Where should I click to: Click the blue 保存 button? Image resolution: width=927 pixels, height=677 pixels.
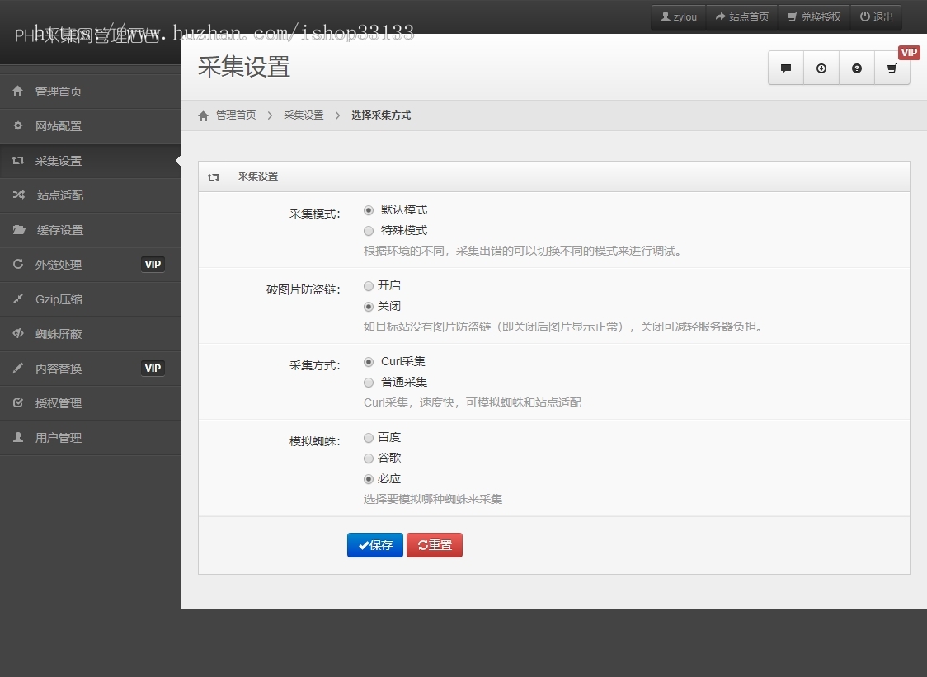(375, 545)
